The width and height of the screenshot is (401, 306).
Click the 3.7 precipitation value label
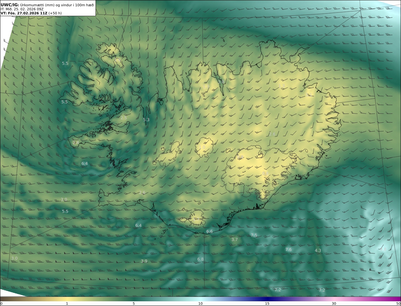click(x=235, y=239)
